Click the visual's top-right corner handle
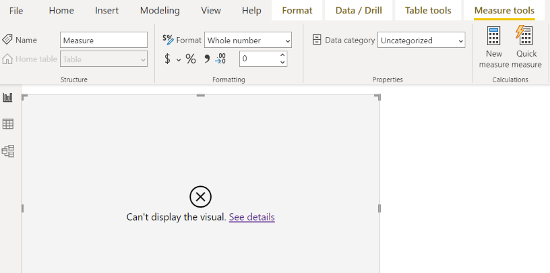This screenshot has width=550, height=273. (x=377, y=97)
